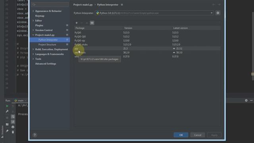Viewport: 254px width, 143px height.
Task: Click scroll to end icon in Run panel
Action: [13, 122]
